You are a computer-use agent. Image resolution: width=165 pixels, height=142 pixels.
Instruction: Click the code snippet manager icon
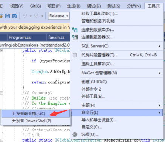pos(75,55)
